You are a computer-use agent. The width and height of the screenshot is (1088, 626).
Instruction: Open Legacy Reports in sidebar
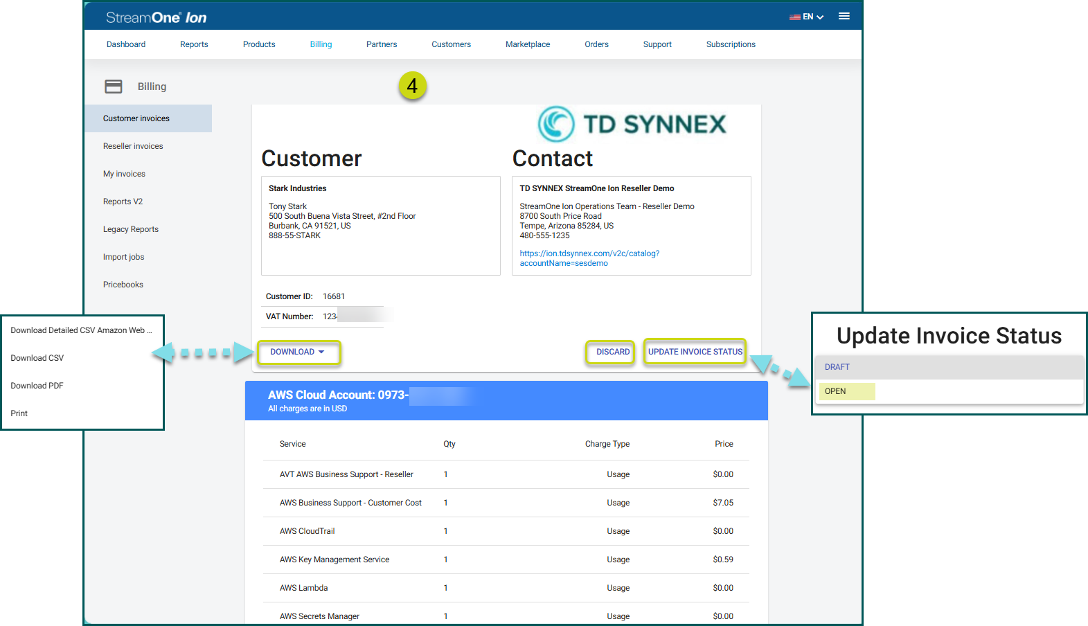pyautogui.click(x=131, y=229)
